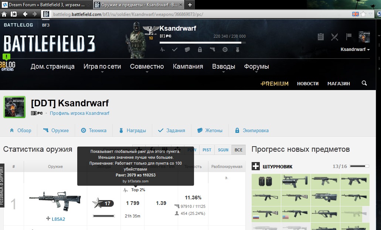Click the pulse icon beside Top 2%

pos(126,190)
